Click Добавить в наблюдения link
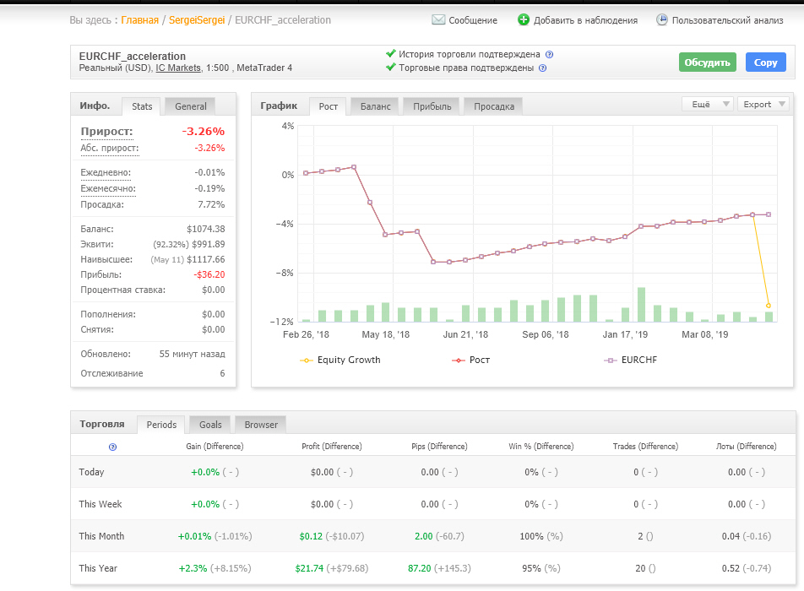 585,20
